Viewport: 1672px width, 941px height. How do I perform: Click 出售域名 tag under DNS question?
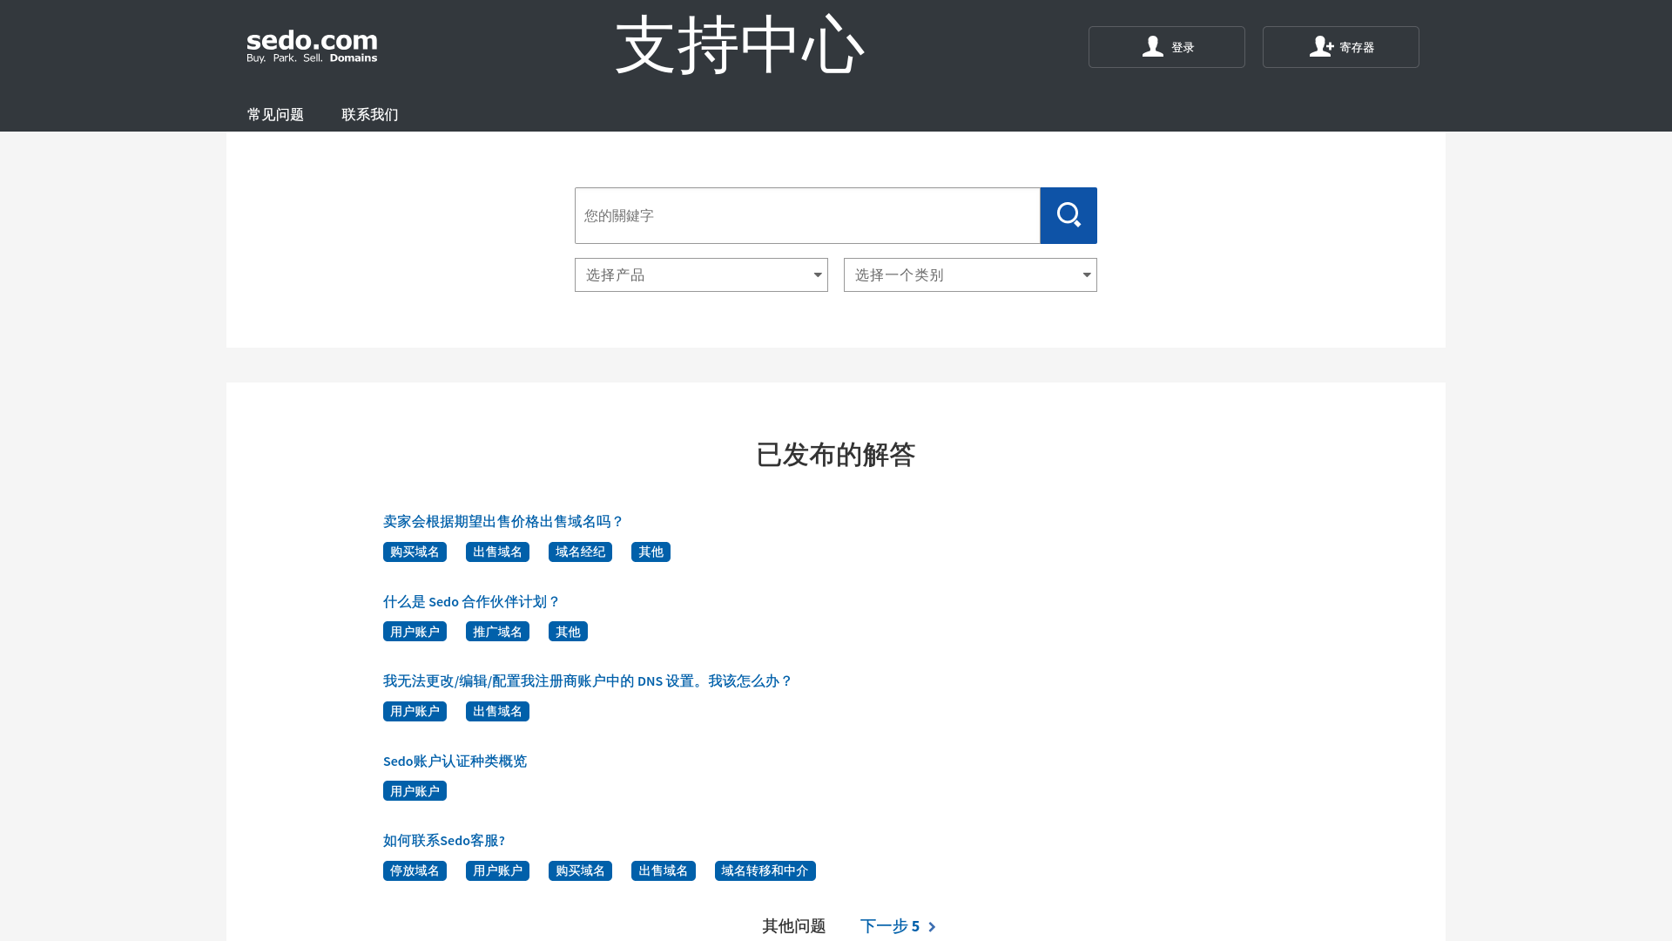coord(497,711)
